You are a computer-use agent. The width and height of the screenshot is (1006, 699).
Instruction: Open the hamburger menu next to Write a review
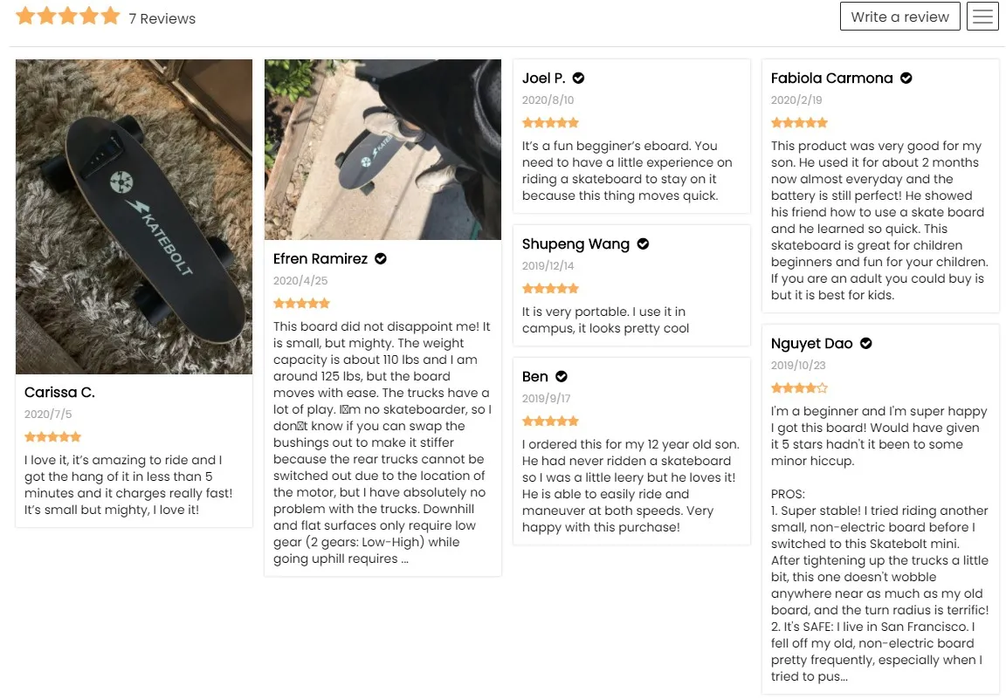pos(982,17)
